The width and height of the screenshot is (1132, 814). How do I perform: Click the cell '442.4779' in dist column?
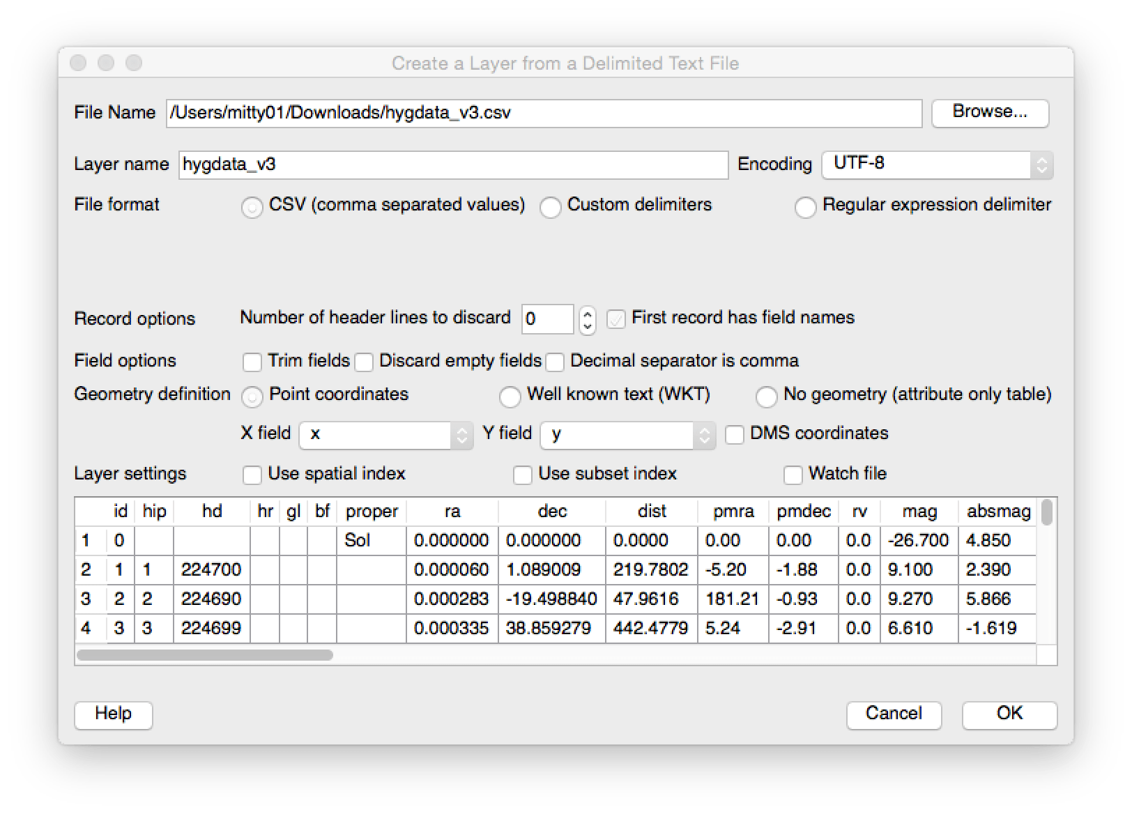(x=652, y=629)
